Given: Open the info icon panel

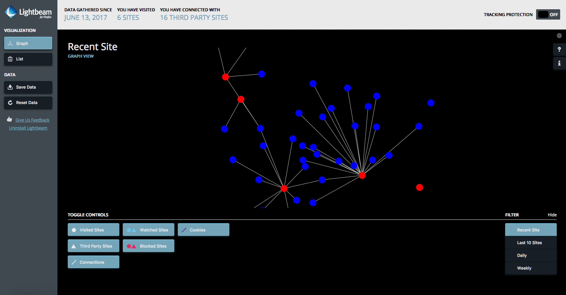Looking at the screenshot, I should tap(559, 63).
